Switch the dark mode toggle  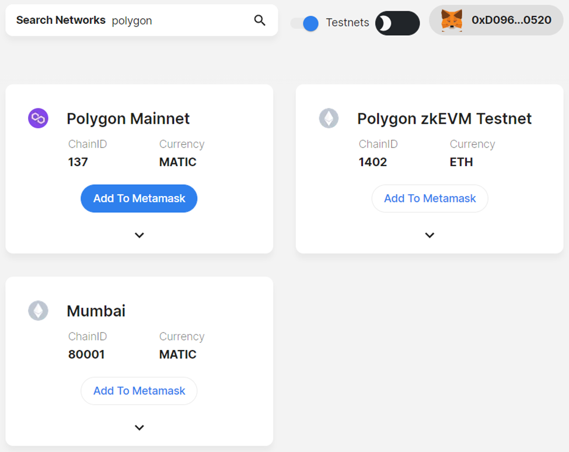[x=397, y=23]
